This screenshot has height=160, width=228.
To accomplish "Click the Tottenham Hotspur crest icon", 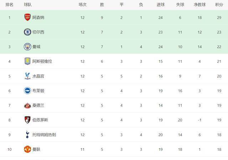I will (27, 135).
